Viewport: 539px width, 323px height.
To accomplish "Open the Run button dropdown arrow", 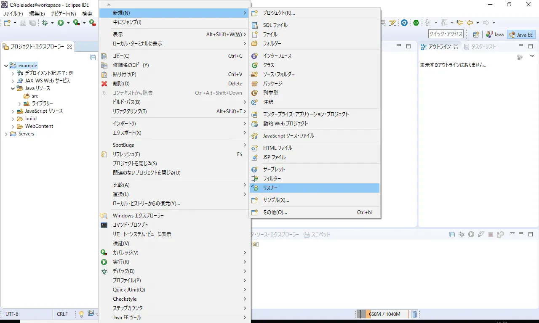I will [x=67, y=23].
